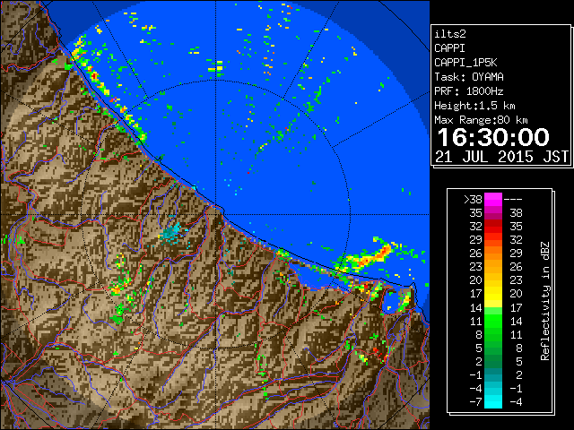This screenshot has width=574, height=430.
Task: Click the cyan -7 to -4 dBZ legend color
Action: 493,401
